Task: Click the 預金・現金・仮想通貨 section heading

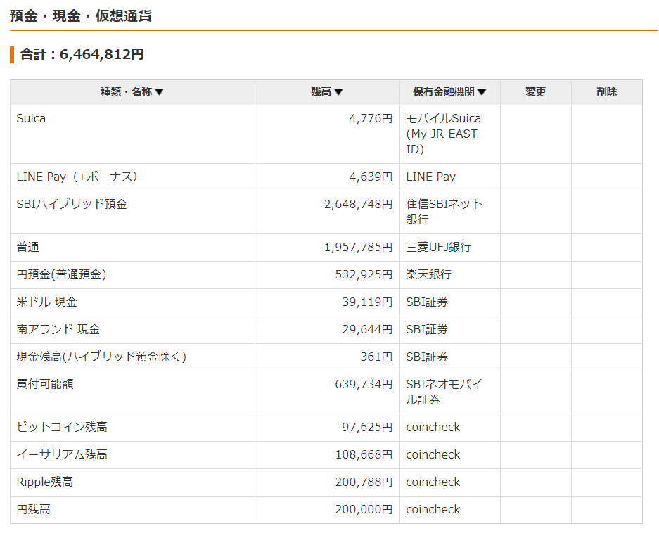Action: click(x=81, y=15)
